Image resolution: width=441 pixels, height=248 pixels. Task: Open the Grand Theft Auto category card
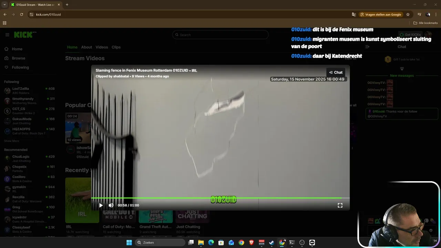coord(156,216)
